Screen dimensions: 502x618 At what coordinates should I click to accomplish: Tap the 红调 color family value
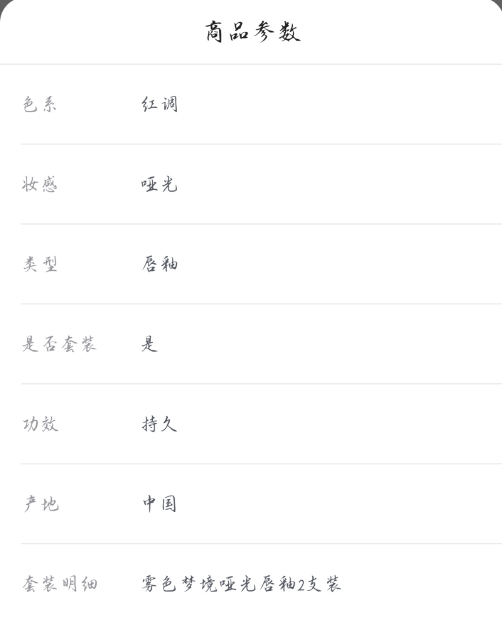(x=160, y=104)
